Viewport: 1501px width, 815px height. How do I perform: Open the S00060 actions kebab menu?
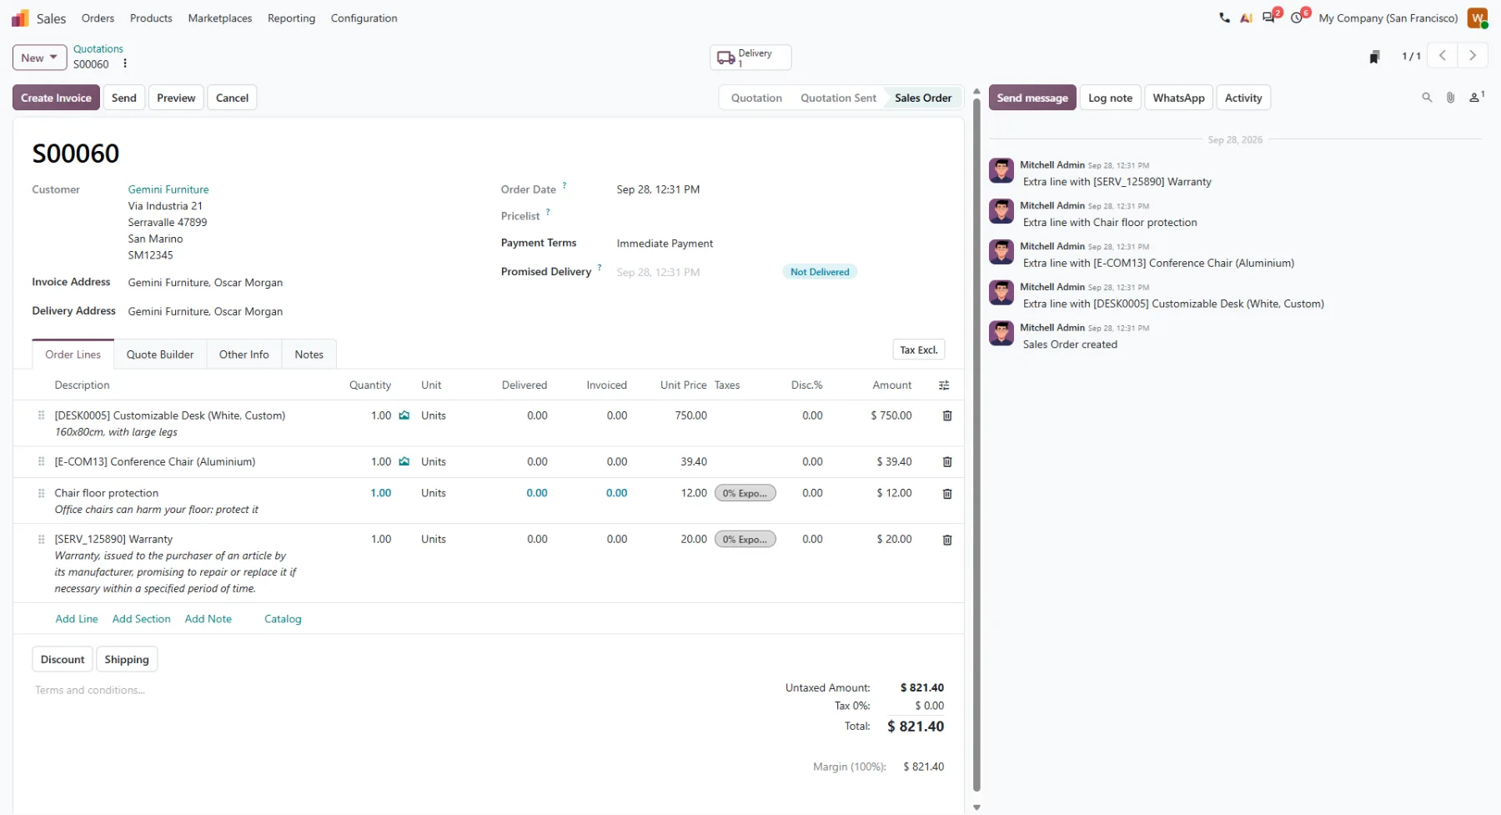tap(125, 64)
